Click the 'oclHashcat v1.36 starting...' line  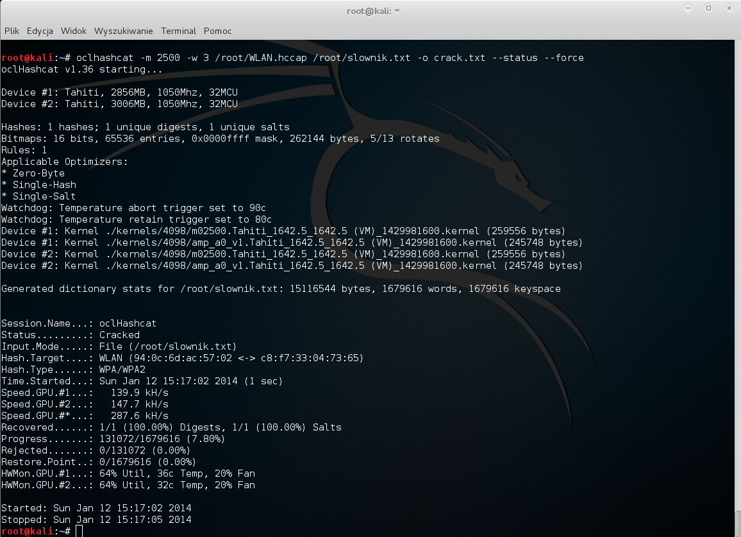82,69
